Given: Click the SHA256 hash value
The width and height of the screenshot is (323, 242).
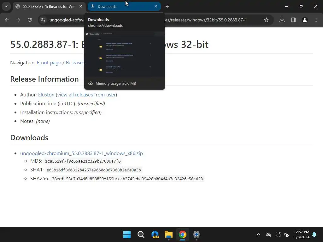Looking at the screenshot, I should coord(127,179).
